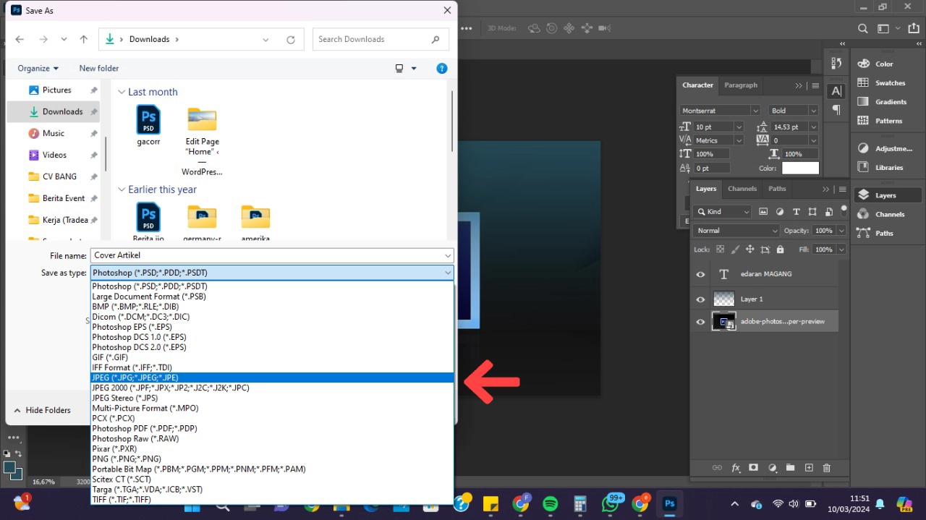
Task: Open Save as type combo box
Action: coord(272,273)
